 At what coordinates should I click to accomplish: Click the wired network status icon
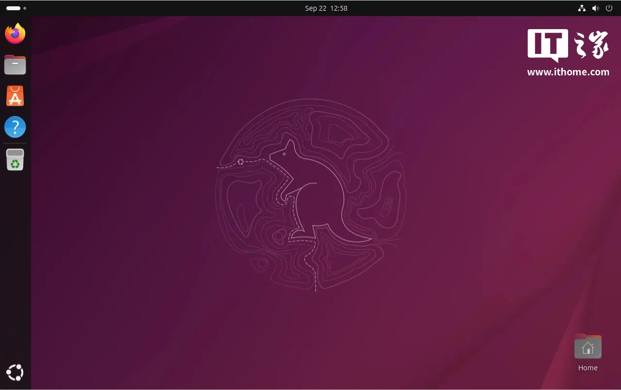tap(582, 8)
